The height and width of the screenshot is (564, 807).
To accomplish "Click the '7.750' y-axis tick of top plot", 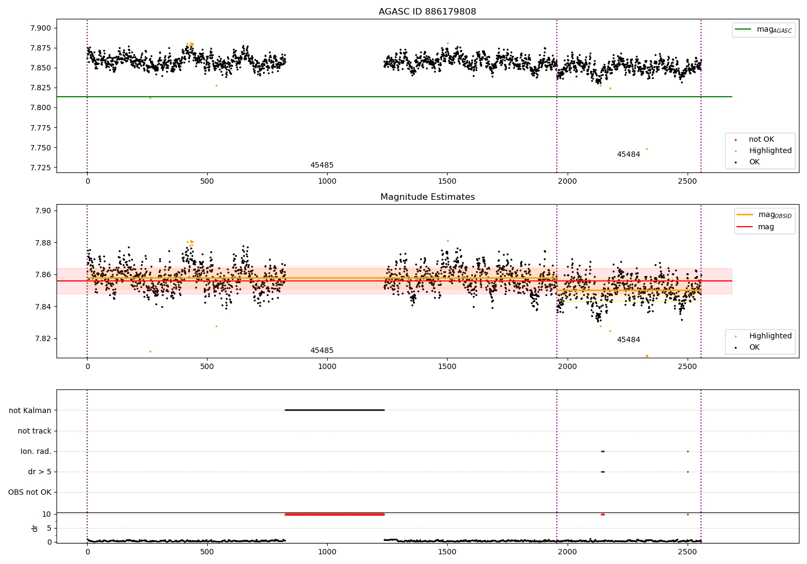I will 40,148.
